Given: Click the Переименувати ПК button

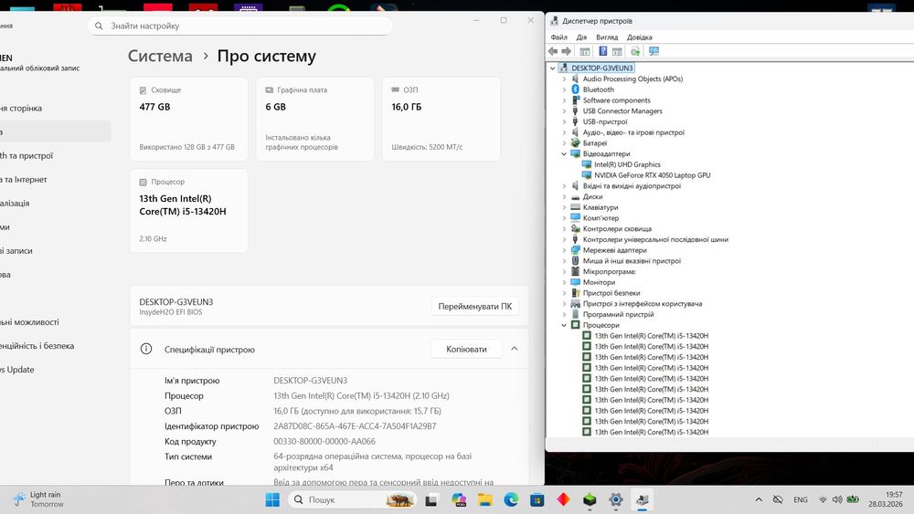Looking at the screenshot, I should 475,306.
